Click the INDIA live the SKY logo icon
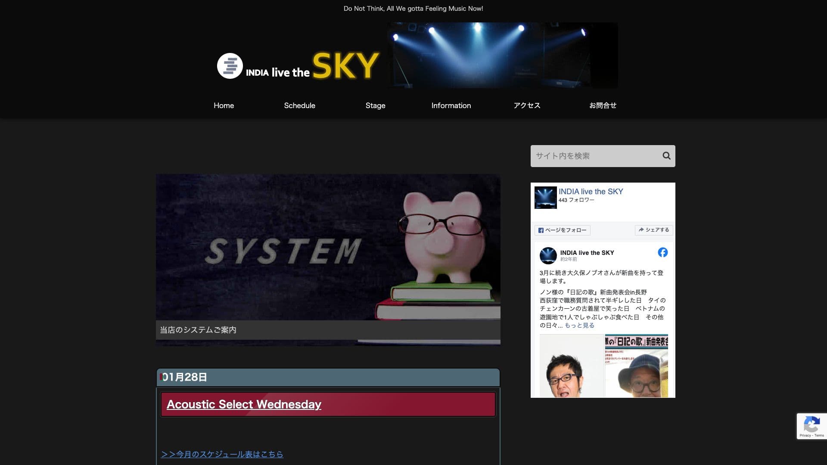The height and width of the screenshot is (465, 827). click(x=230, y=66)
